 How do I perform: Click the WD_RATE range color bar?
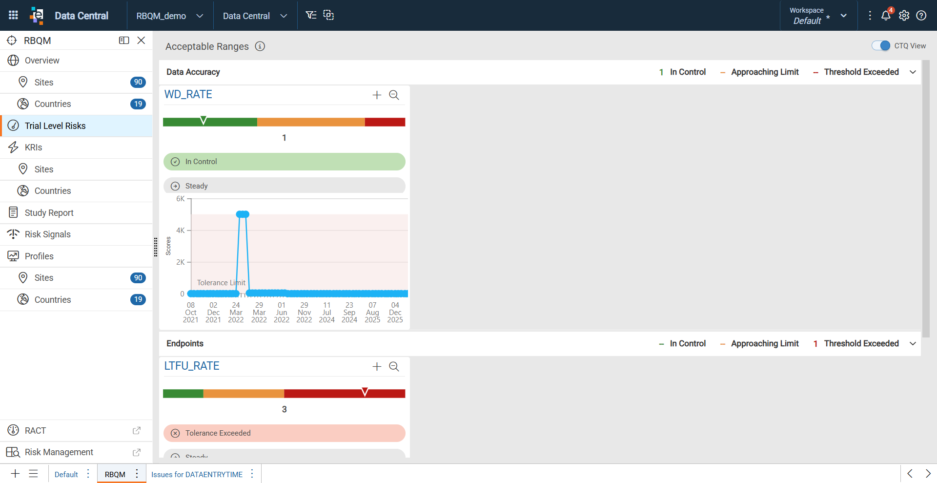click(284, 122)
